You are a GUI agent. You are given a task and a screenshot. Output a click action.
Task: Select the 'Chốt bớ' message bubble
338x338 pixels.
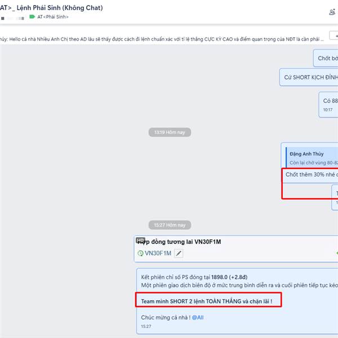point(326,58)
